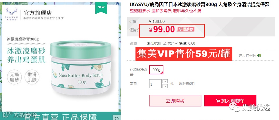Click the quantity input field
Screen dimensions: 279x120
point(155,84)
